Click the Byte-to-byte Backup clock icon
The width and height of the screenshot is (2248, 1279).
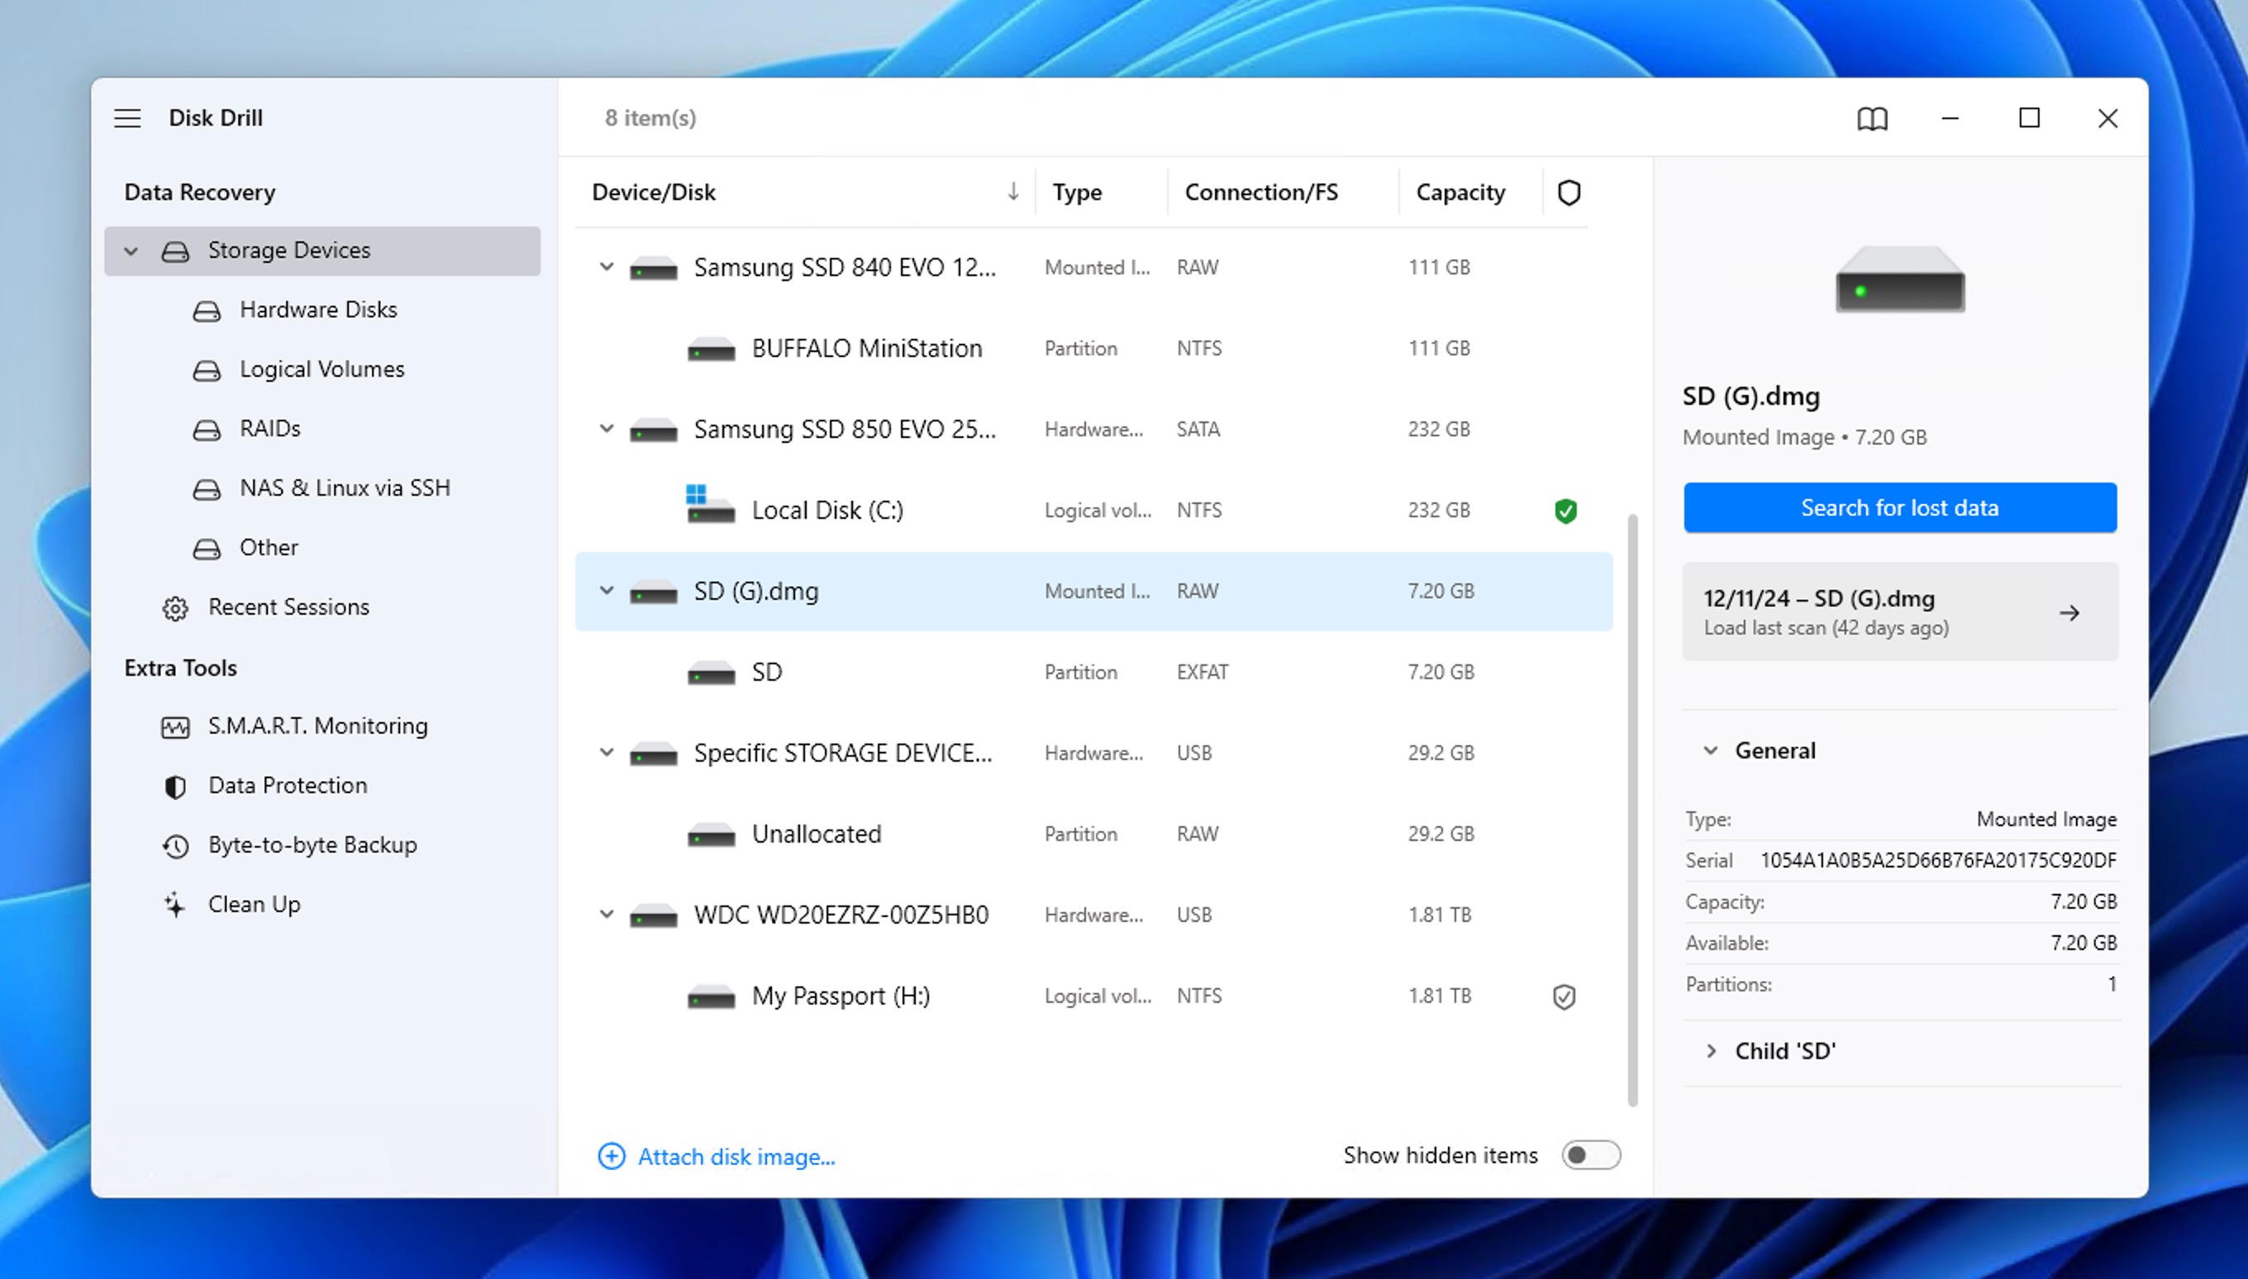click(175, 846)
